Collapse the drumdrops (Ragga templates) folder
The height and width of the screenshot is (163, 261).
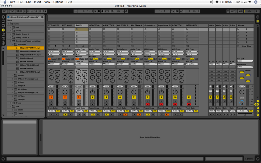click(x=10, y=41)
